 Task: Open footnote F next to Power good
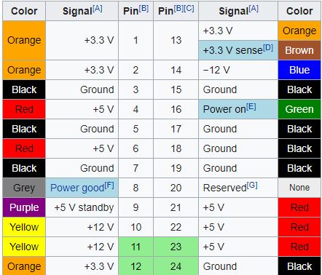point(109,186)
